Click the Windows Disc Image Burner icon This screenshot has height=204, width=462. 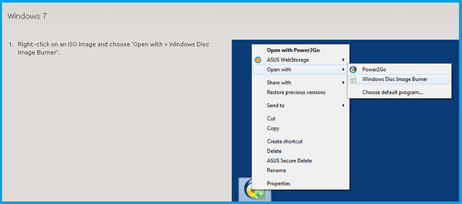tap(353, 79)
